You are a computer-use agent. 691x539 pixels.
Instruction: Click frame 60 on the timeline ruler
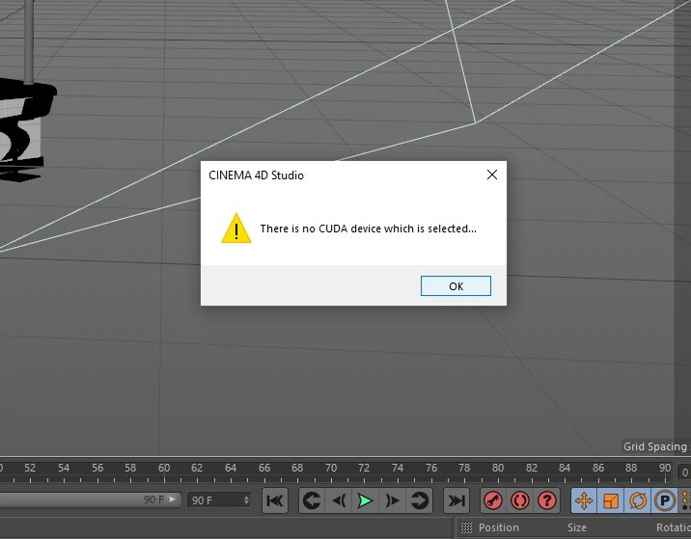(164, 468)
